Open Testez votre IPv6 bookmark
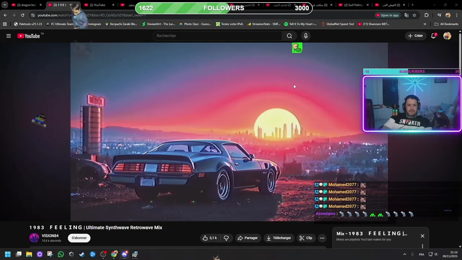 [x=230, y=24]
